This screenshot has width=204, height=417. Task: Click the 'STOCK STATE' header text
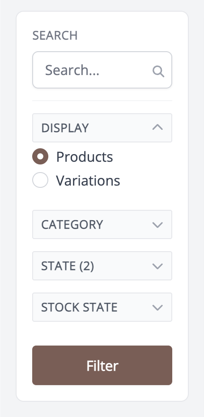(79, 307)
